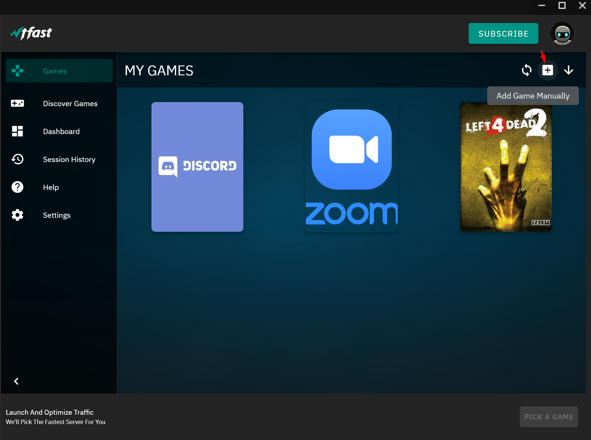Click the PICK A GAME button
The width and height of the screenshot is (591, 440).
pyautogui.click(x=549, y=417)
